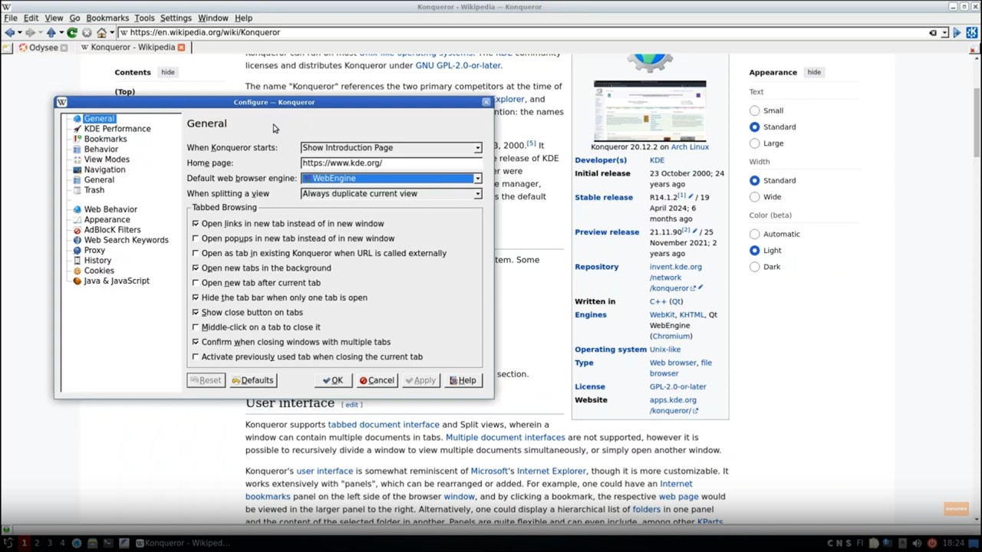Enable Middle-click on a tab to close
This screenshot has height=552, width=982.
coord(195,327)
